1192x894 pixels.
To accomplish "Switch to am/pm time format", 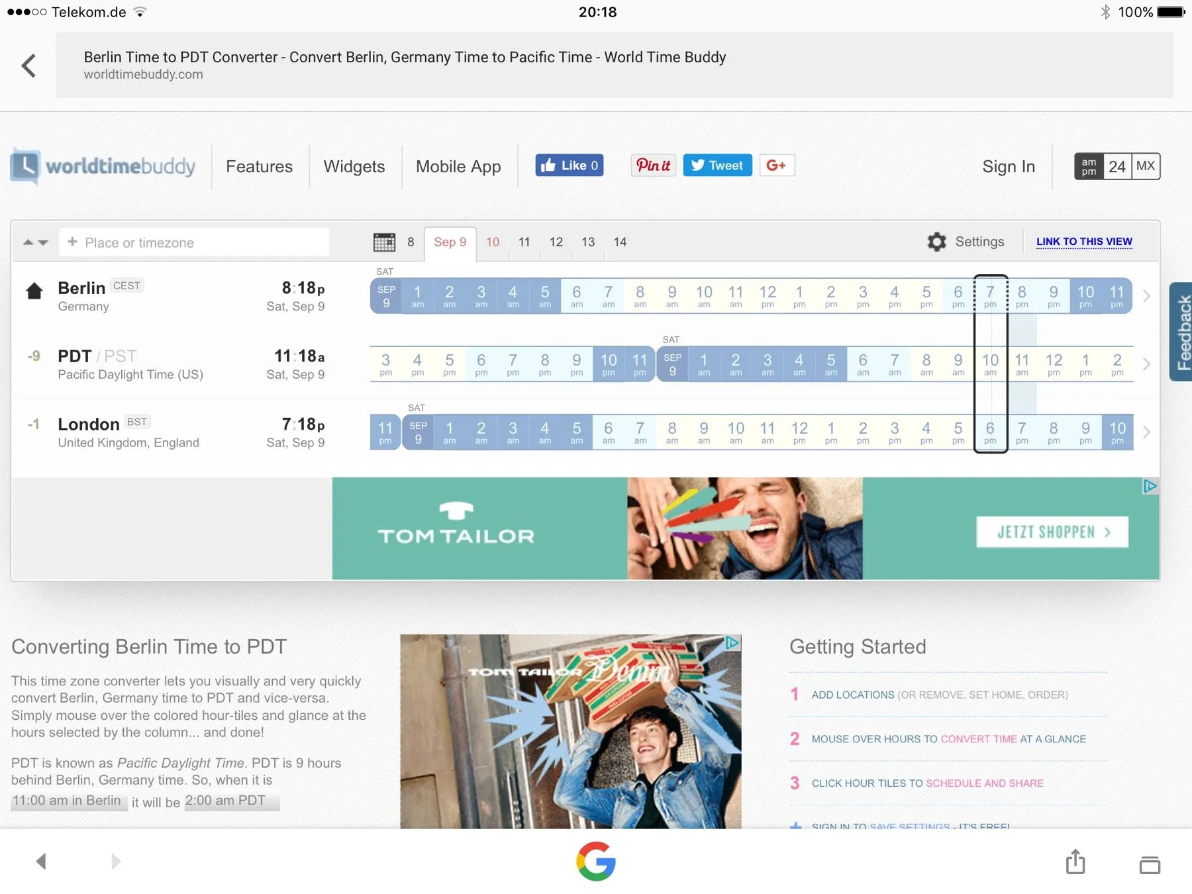I will tap(1089, 166).
